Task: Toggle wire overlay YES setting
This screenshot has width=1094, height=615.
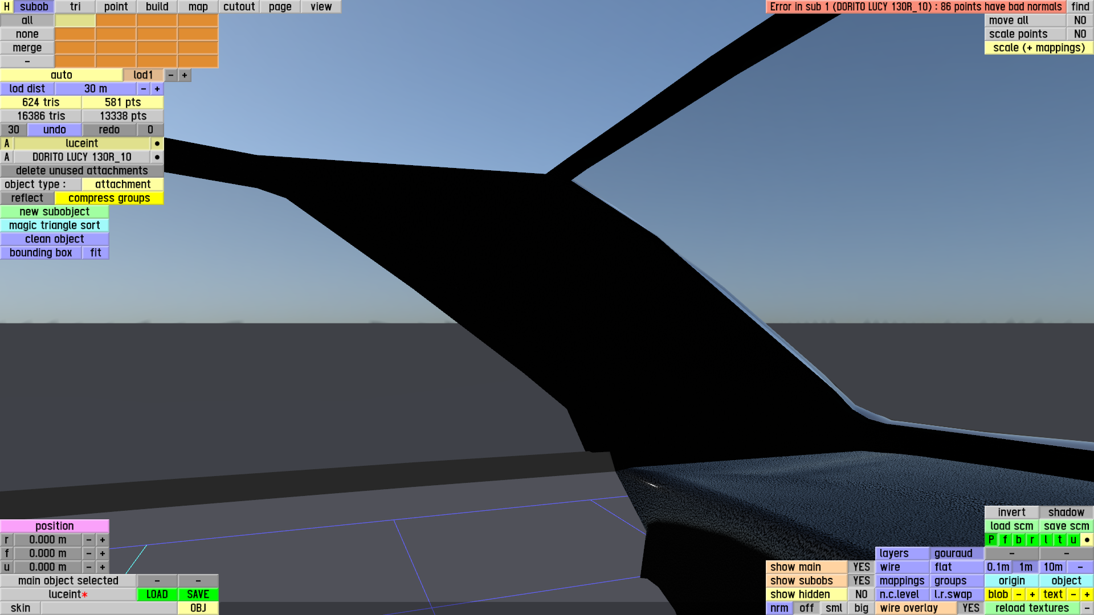Action: pyautogui.click(x=970, y=608)
